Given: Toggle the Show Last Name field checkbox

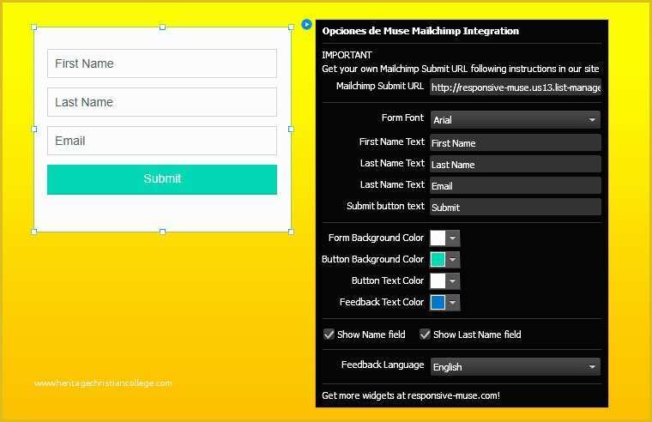Looking at the screenshot, I should pyautogui.click(x=425, y=335).
